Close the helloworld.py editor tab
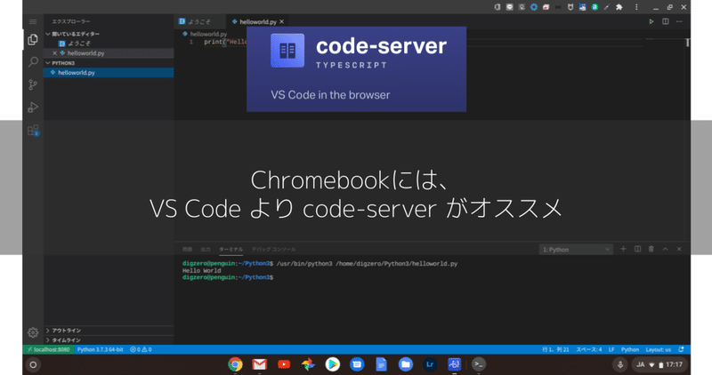 pos(281,21)
